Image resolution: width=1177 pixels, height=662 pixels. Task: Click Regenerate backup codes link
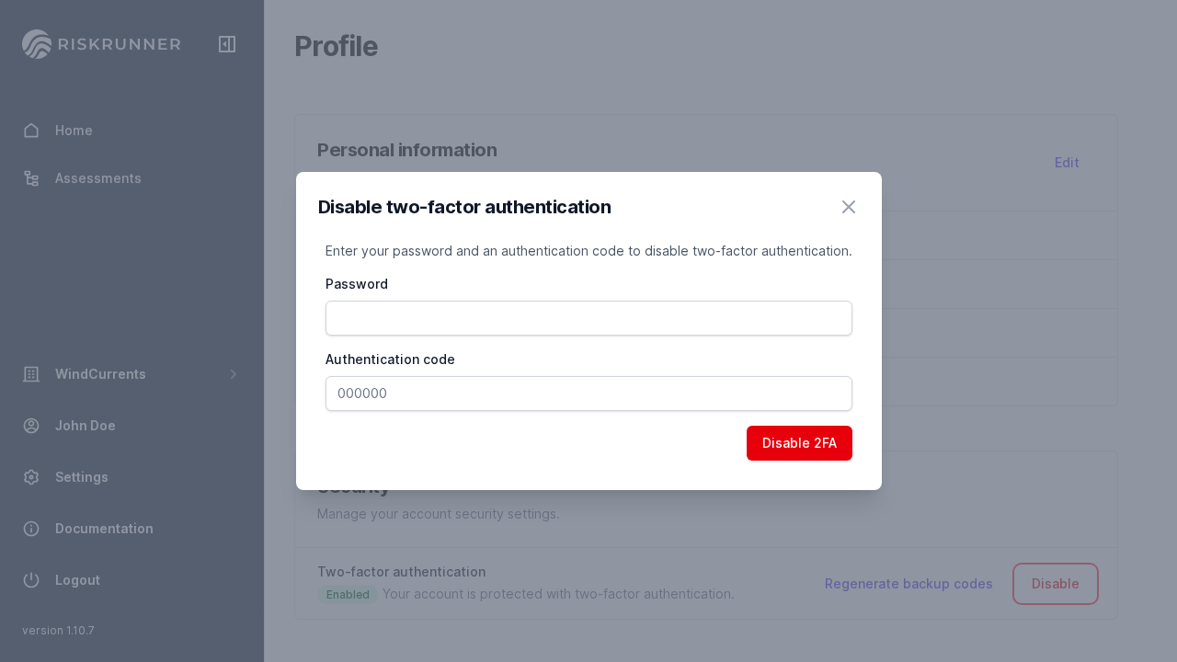(908, 584)
